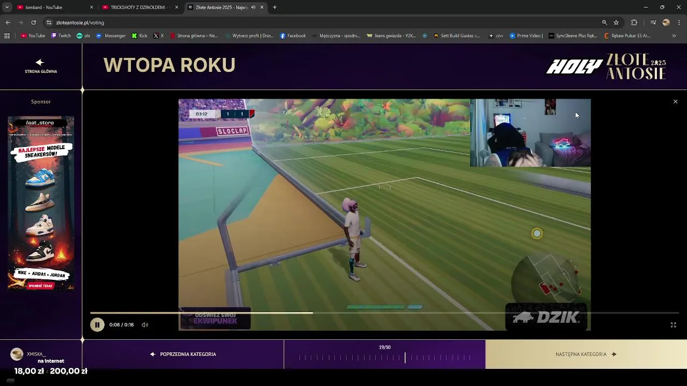Close the TRICKSHOTY tab
The image size is (687, 386).
pos(177,8)
